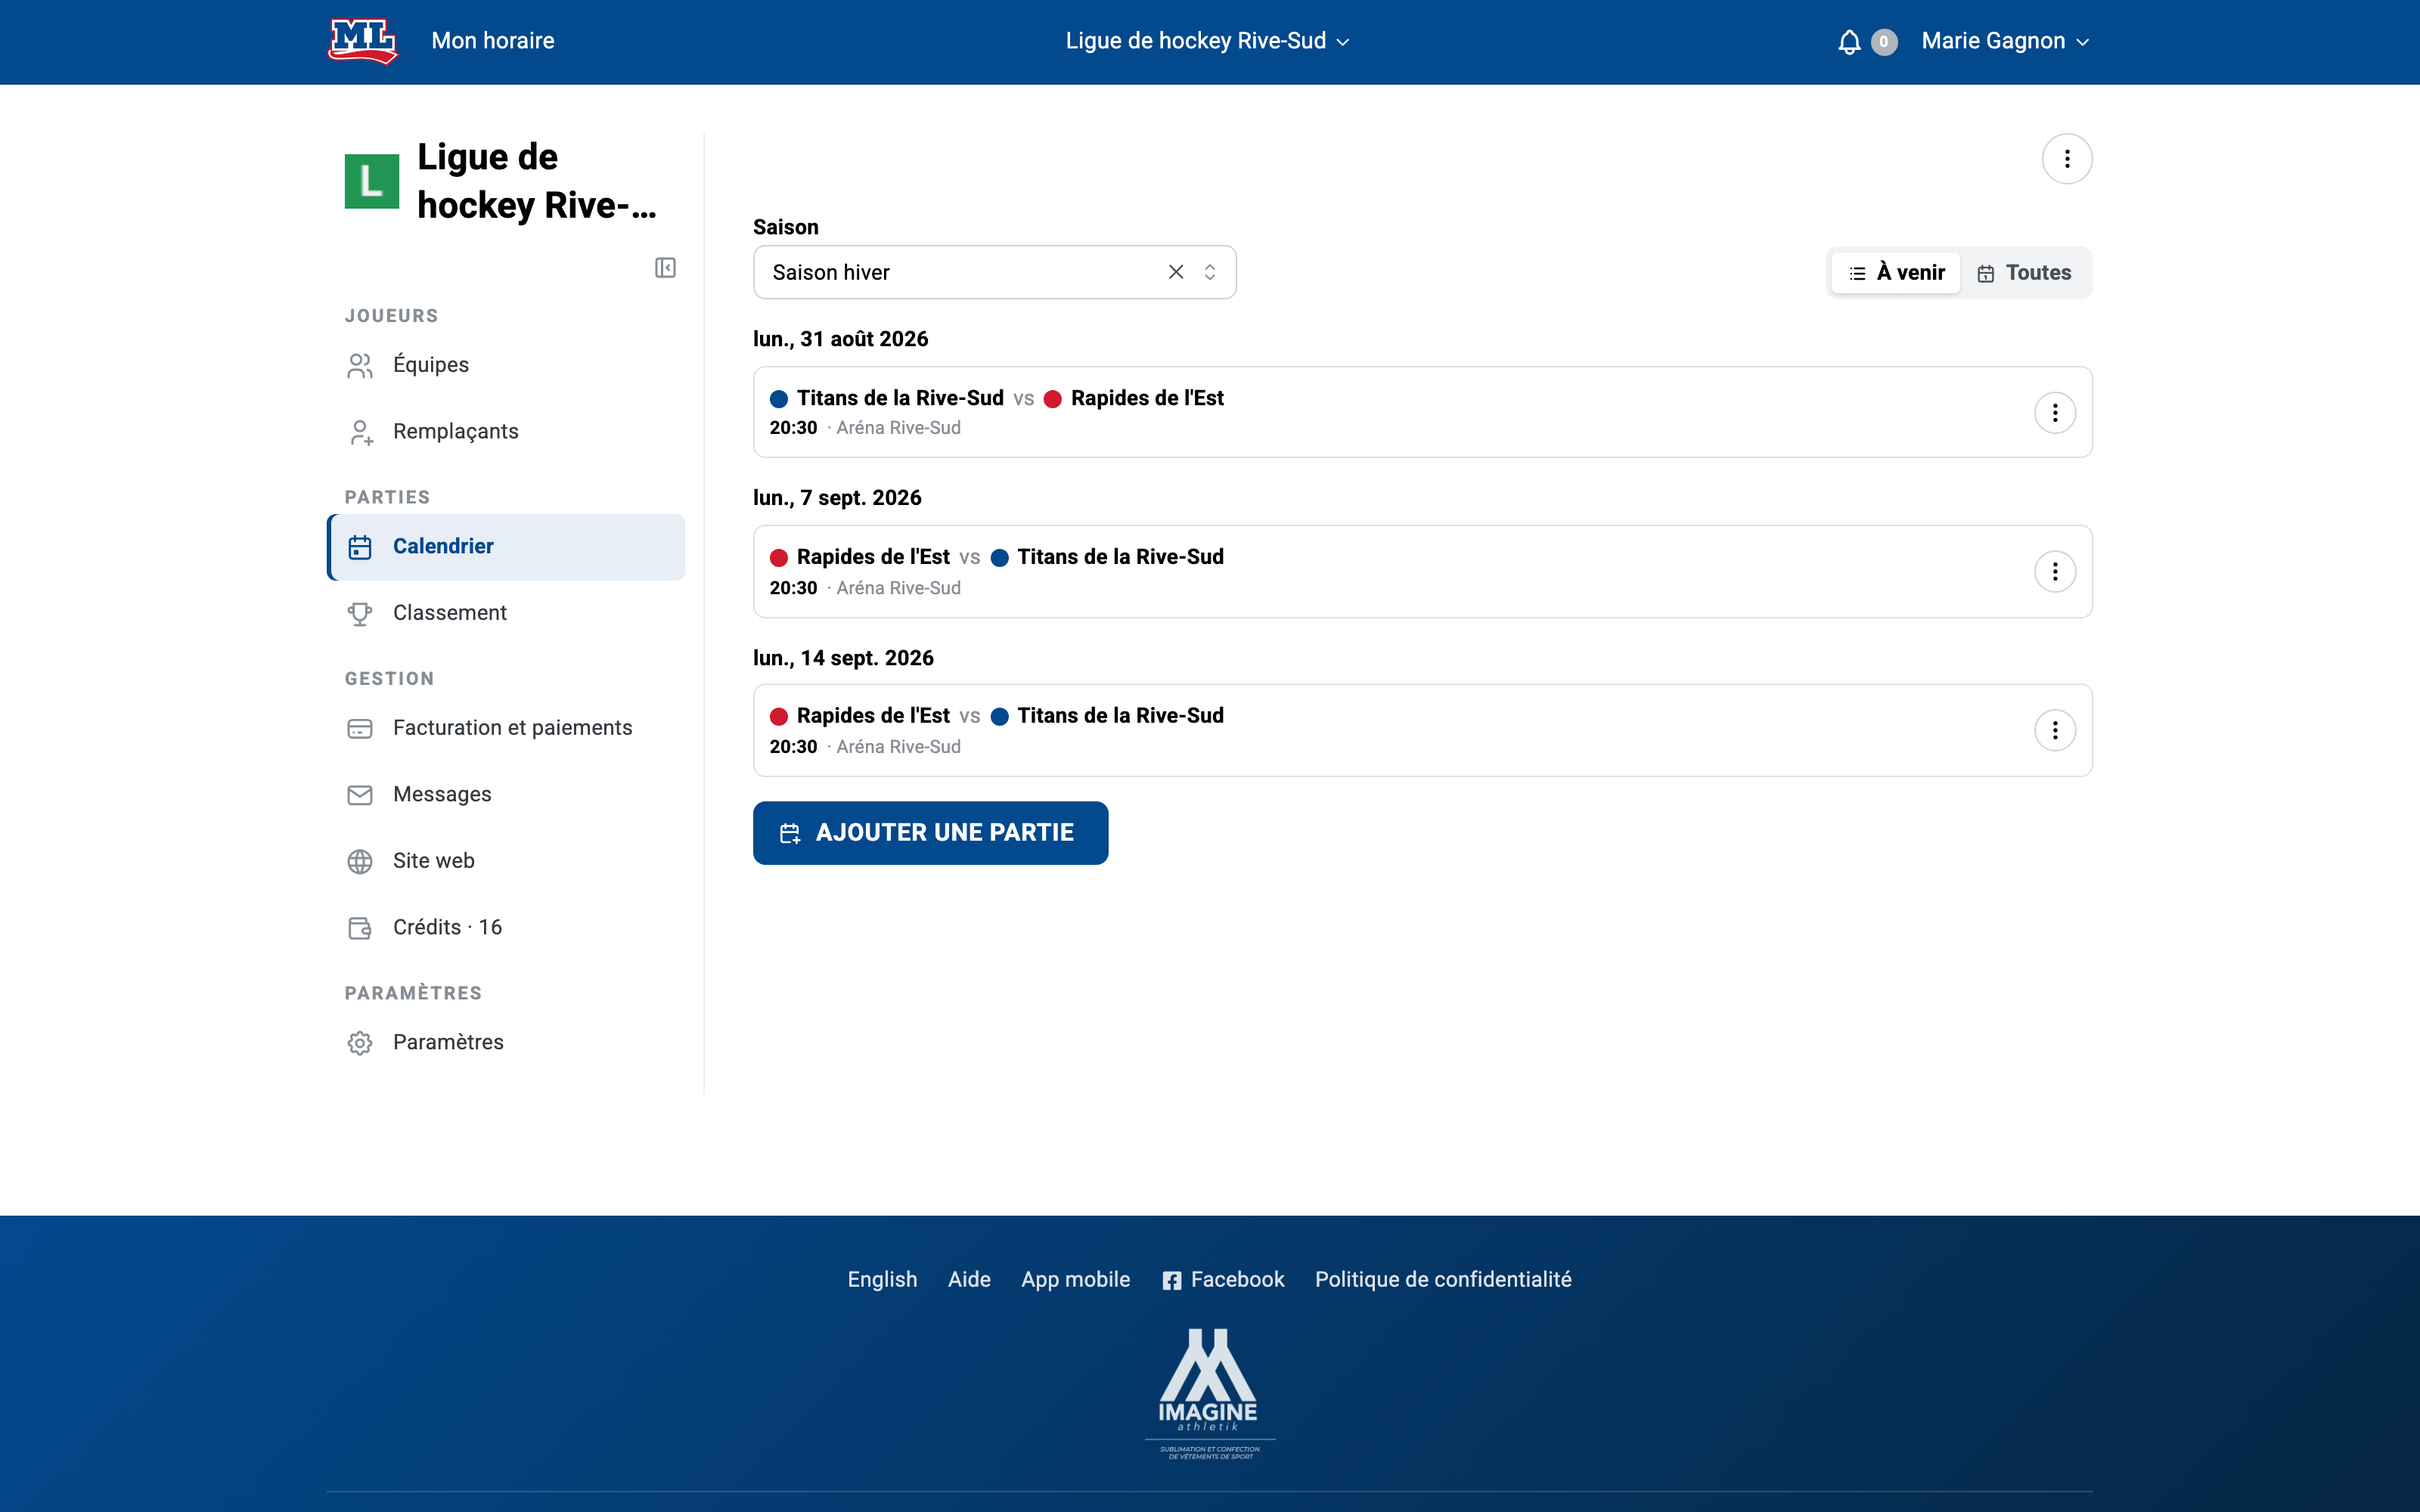The width and height of the screenshot is (2420, 1512).
Task: Switch to À venir view
Action: click(x=1896, y=273)
